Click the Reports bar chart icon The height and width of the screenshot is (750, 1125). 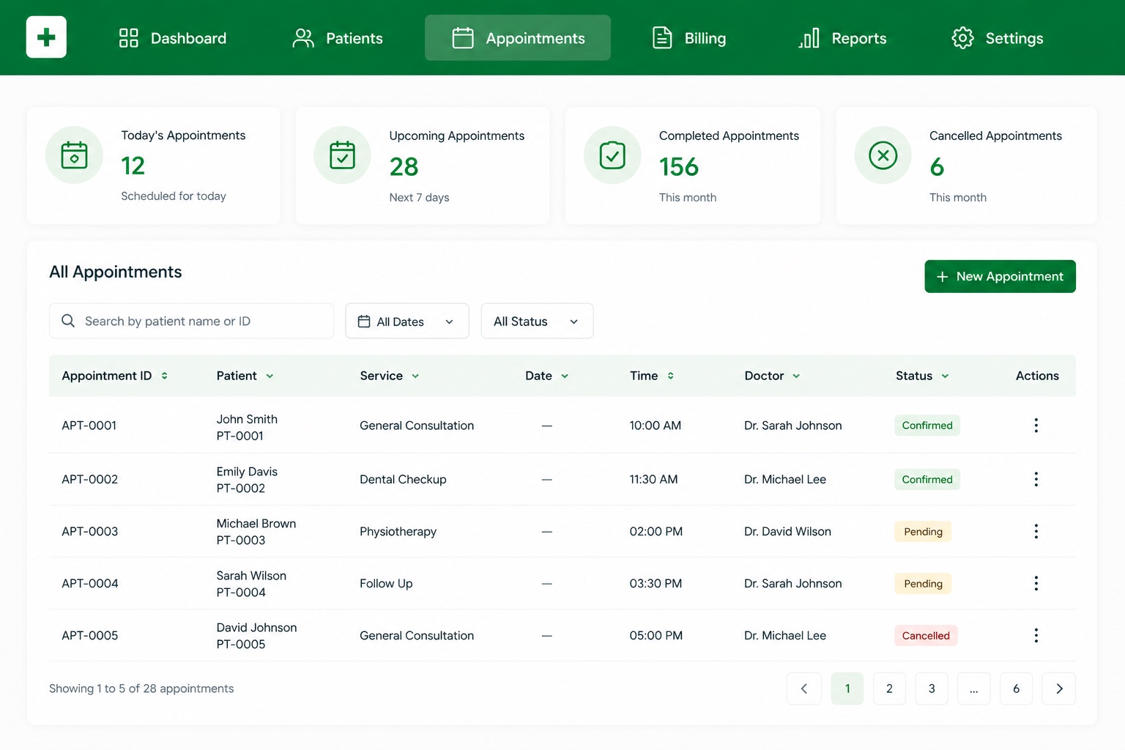click(x=809, y=38)
